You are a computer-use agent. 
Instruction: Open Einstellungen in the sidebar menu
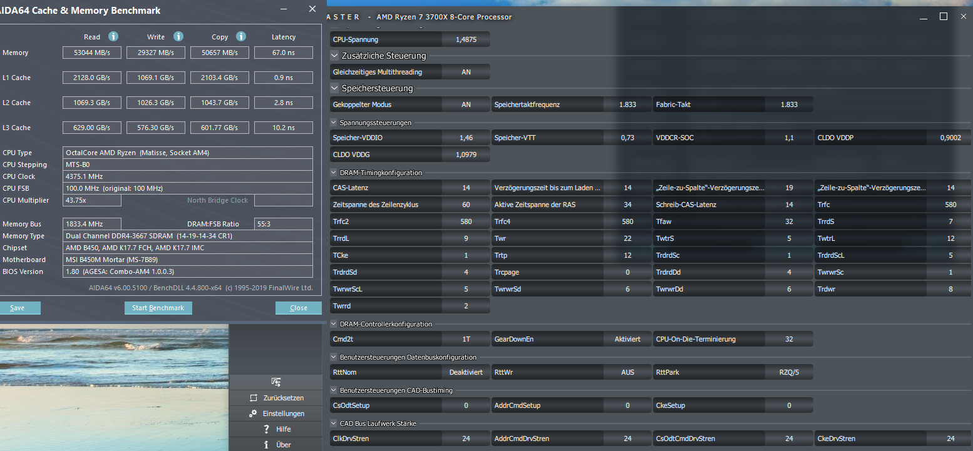[275, 413]
